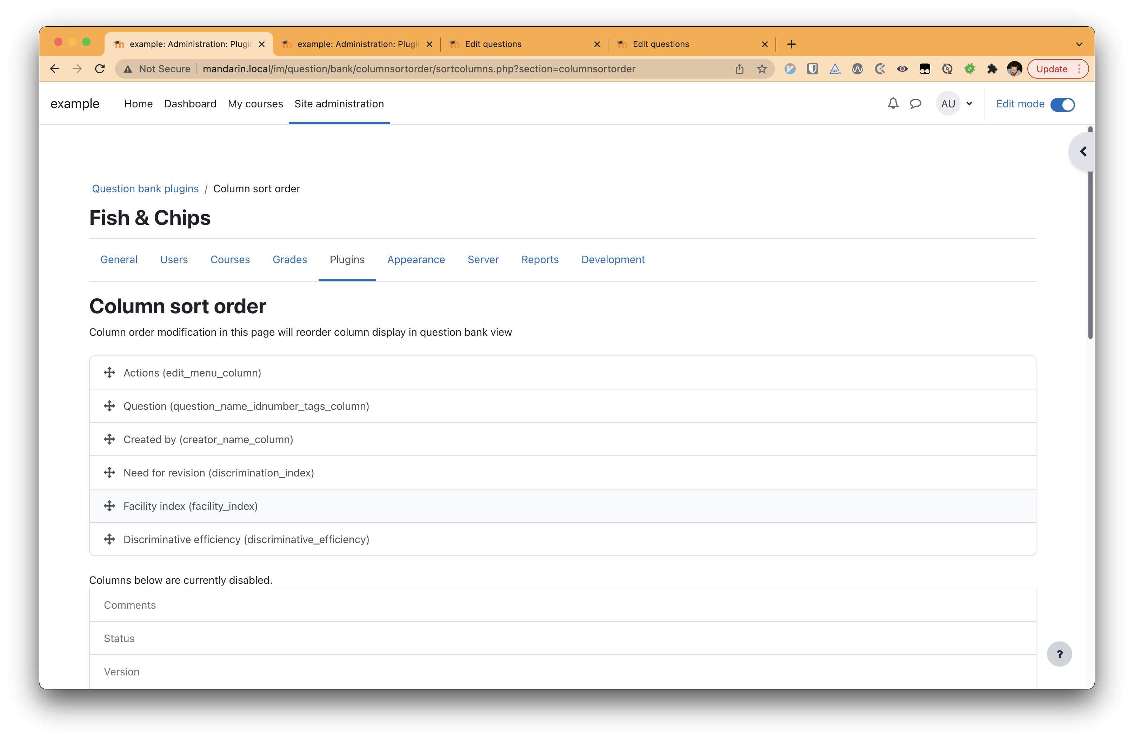Open the Chrome profile avatar

(x=1014, y=69)
